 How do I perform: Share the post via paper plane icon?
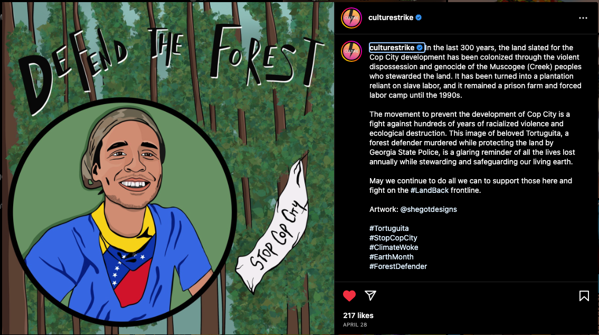(370, 295)
